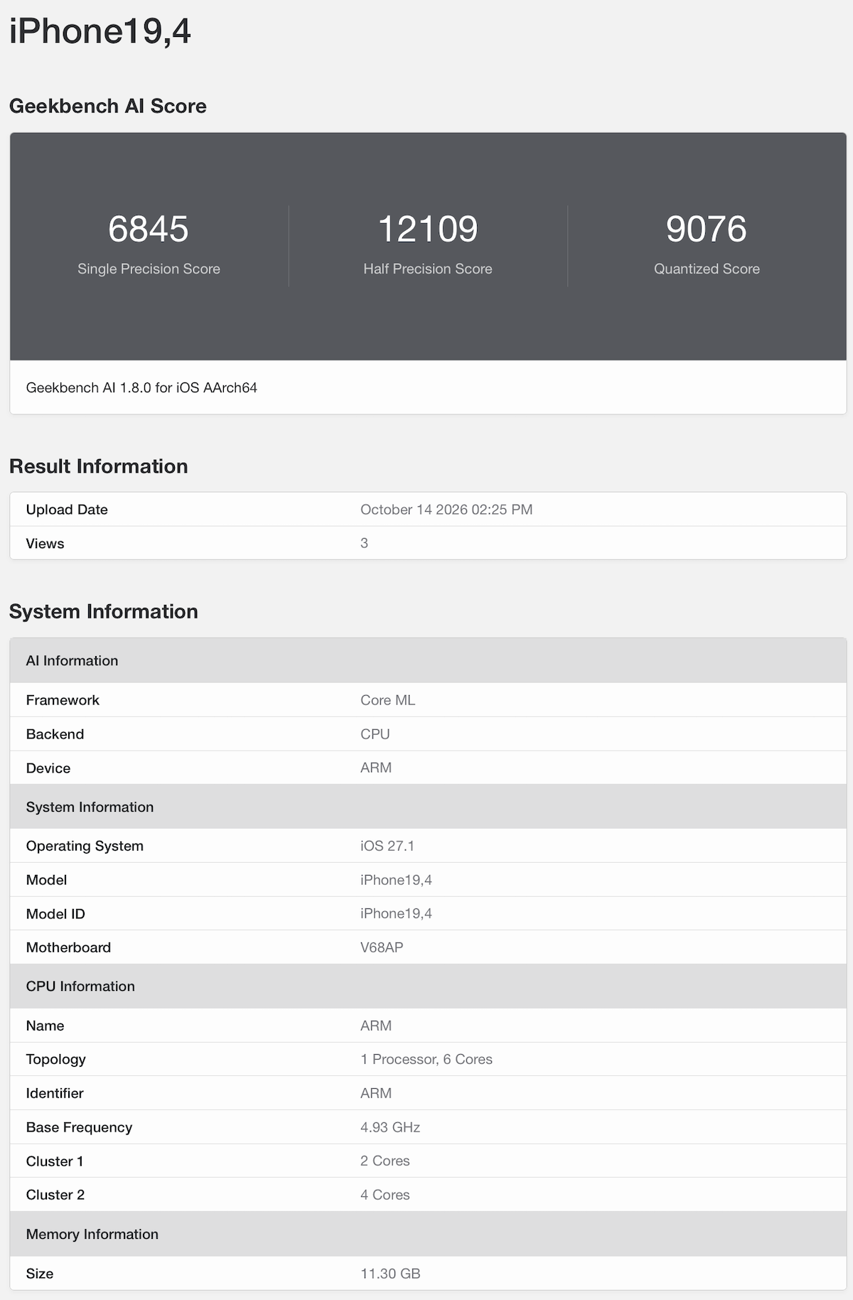
Task: Click the 12109 half precision value
Action: tap(428, 229)
